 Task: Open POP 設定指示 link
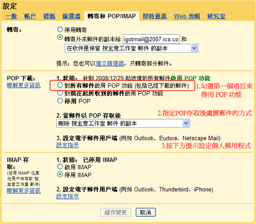[67, 145]
